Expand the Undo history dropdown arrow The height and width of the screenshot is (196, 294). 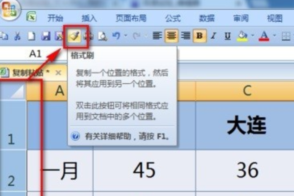click(125, 35)
